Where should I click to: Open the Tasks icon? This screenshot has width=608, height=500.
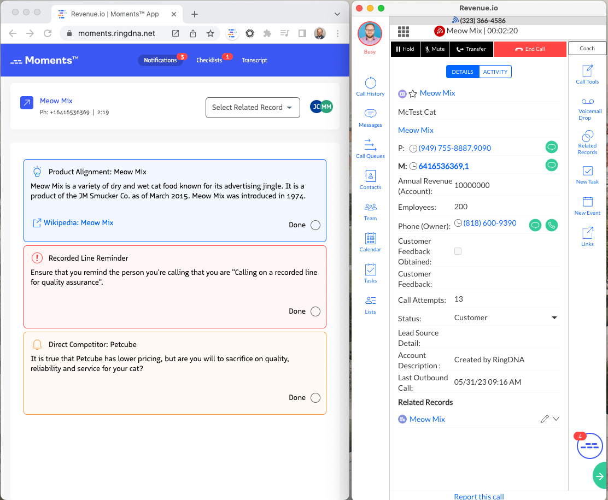point(370,273)
